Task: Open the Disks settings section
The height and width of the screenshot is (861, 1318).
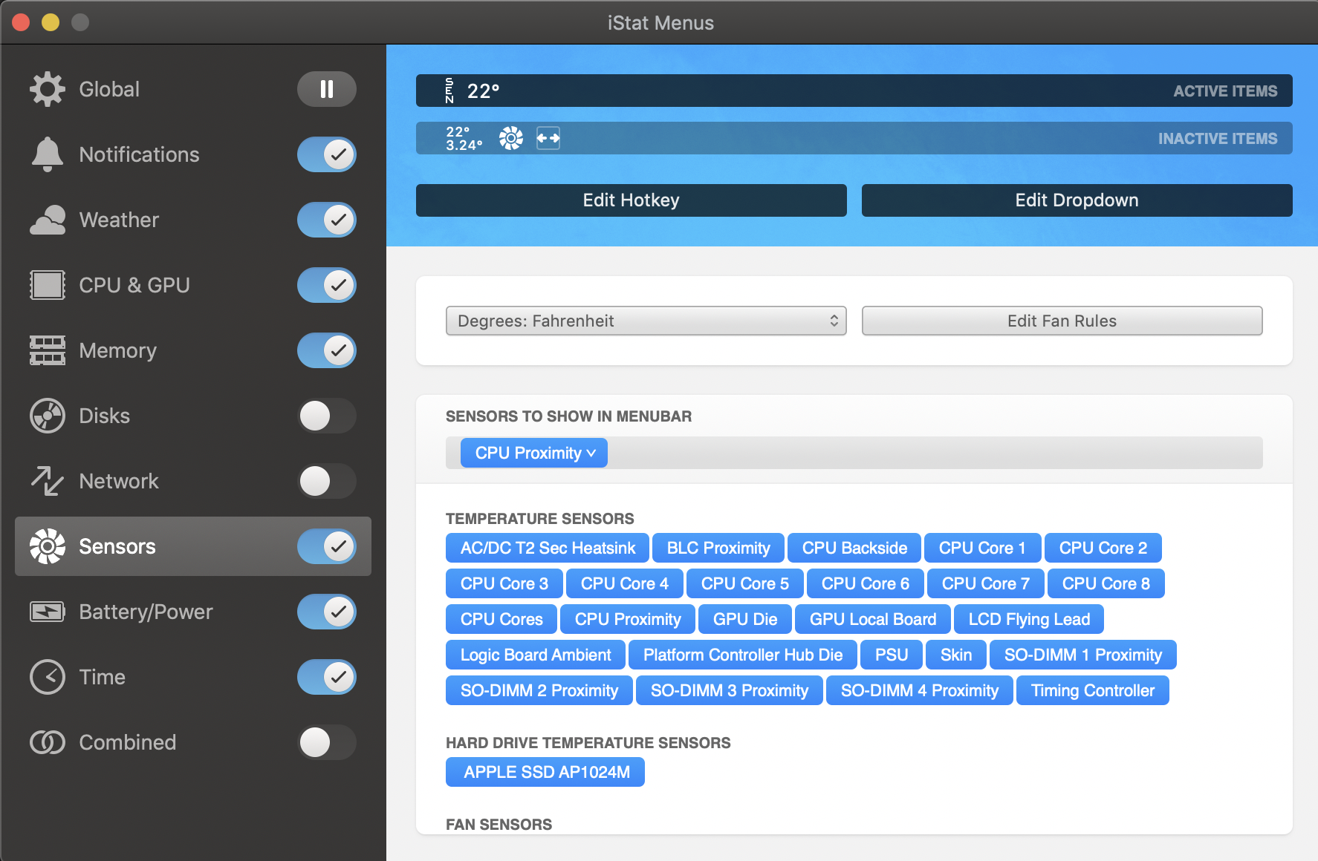Action: coord(193,416)
